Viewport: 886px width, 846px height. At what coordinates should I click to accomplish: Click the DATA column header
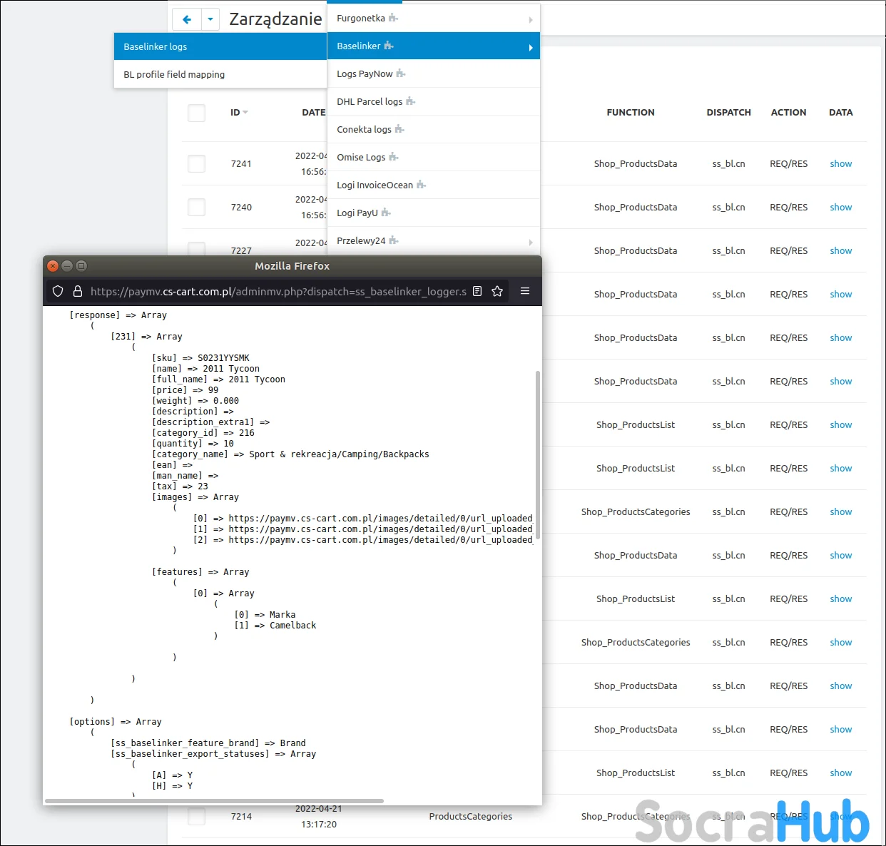841,113
